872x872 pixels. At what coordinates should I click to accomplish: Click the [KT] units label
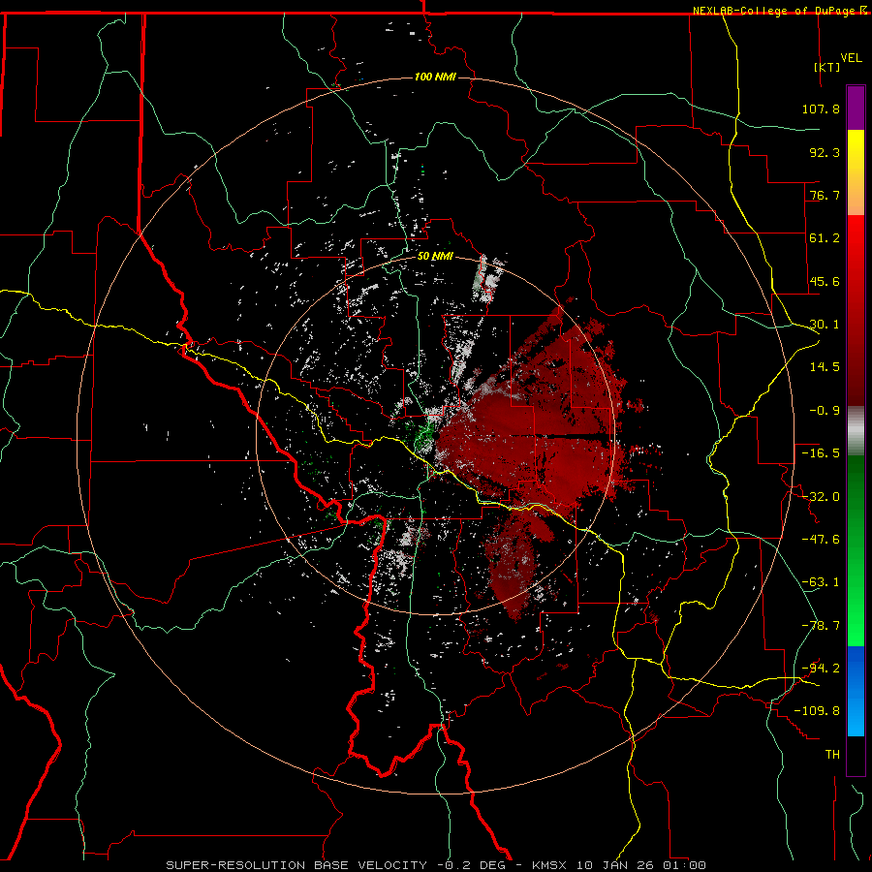point(827,67)
